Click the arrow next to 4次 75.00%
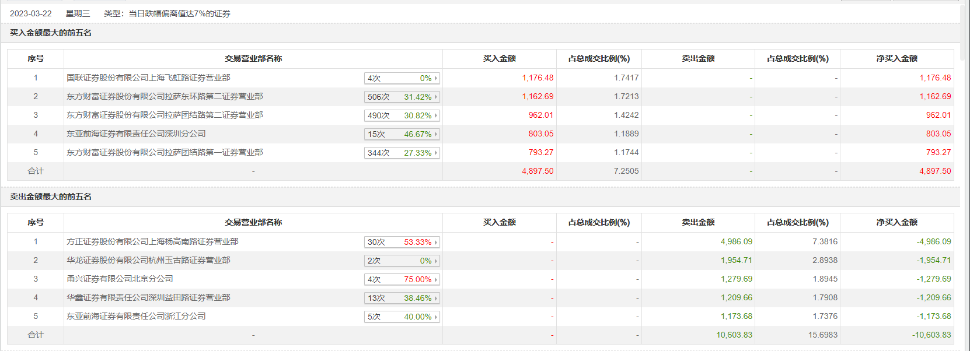Screen dimensions: 970x351 435,279
